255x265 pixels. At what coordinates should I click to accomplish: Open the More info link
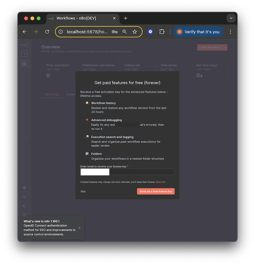[161, 182]
